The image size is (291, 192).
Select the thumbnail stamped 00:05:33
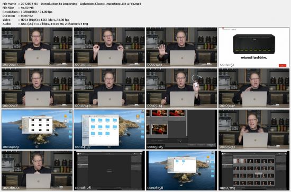pyautogui.click(x=254, y=129)
